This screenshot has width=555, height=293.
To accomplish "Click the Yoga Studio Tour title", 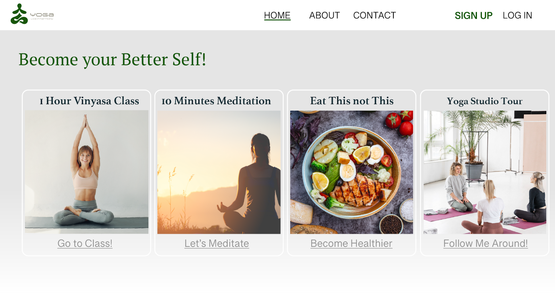I will coord(485,101).
